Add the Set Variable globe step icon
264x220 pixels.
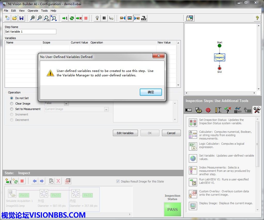click(193, 158)
